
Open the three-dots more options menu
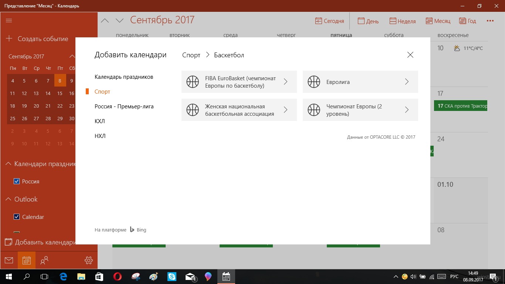(x=490, y=21)
